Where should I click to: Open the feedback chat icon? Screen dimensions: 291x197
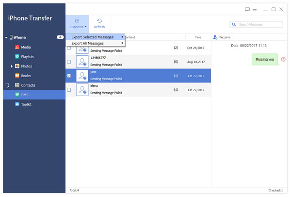247,9
